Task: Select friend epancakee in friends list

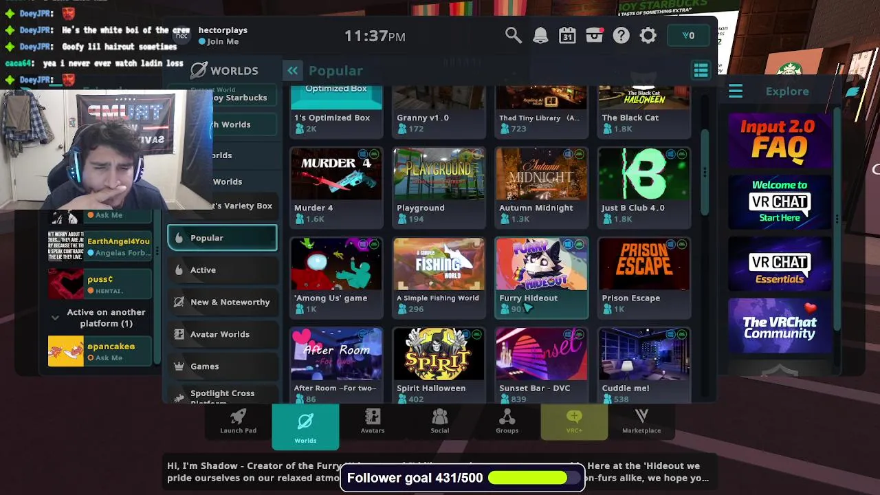Action: click(x=100, y=351)
